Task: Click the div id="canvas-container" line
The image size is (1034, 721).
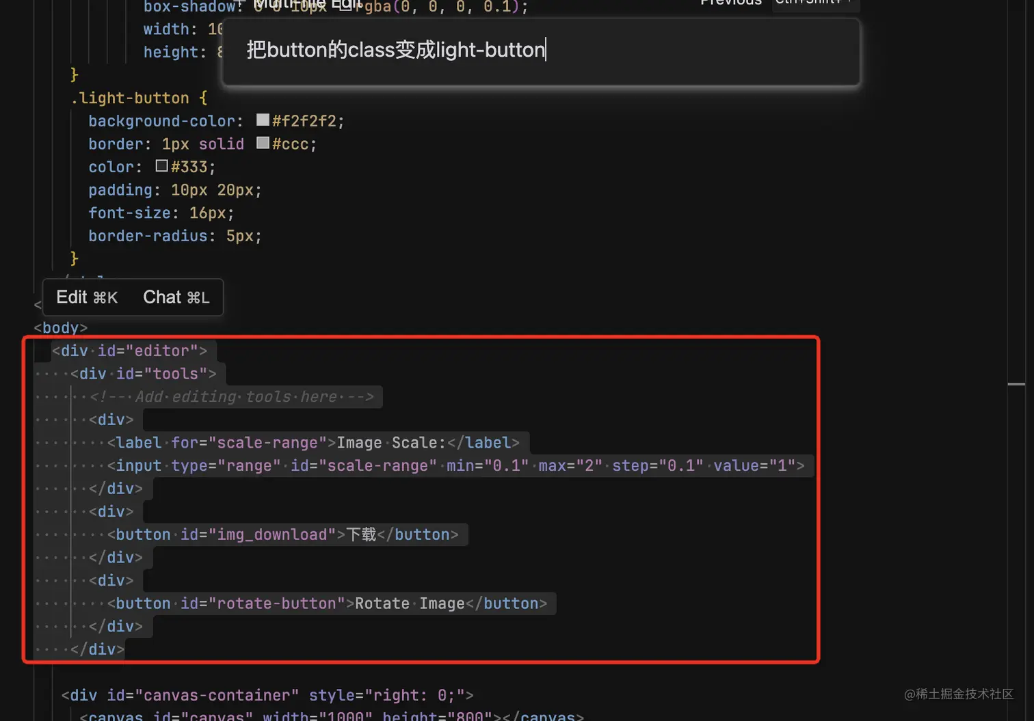Action: (267, 695)
